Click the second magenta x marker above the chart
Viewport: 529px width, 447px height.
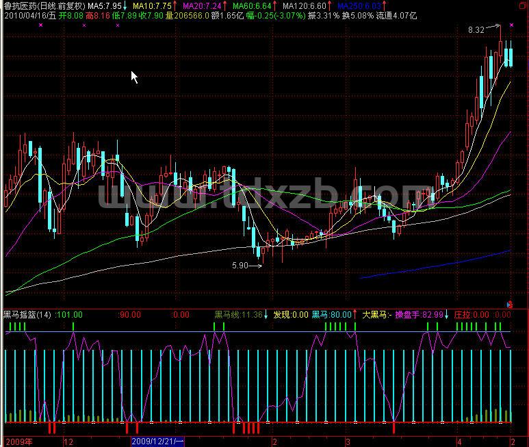point(84,25)
